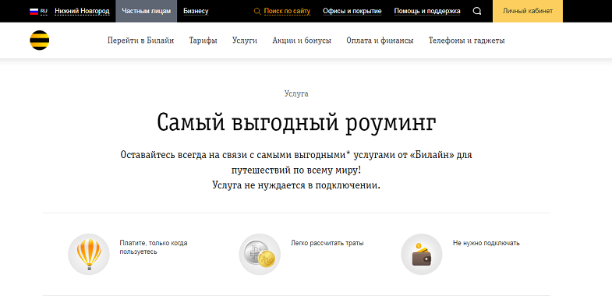Select the Частным лицам tab
Viewport: 612px width, 306px height.
(x=147, y=11)
